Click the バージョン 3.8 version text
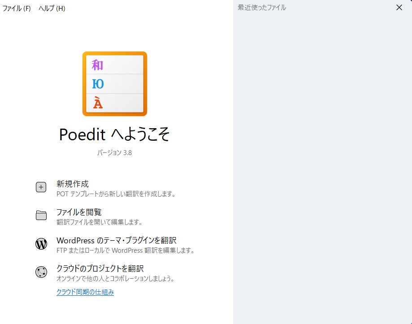 click(x=114, y=153)
